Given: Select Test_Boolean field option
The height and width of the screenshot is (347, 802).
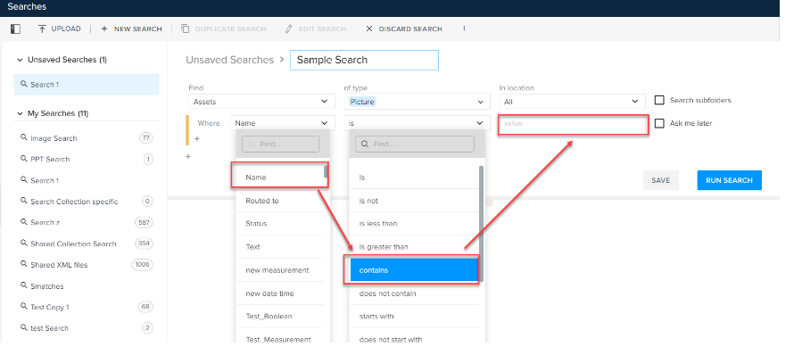Looking at the screenshot, I should pyautogui.click(x=280, y=317).
